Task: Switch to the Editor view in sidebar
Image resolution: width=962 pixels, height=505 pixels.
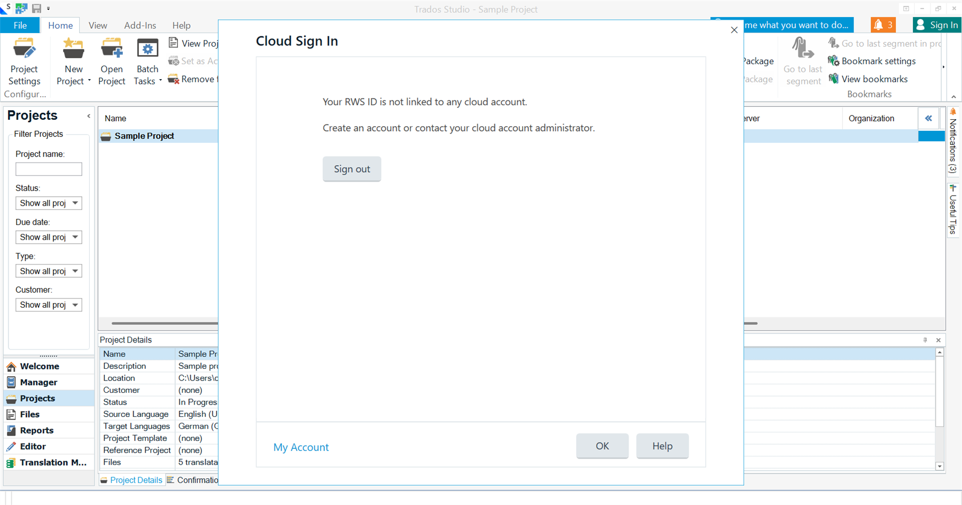Action: 33,446
